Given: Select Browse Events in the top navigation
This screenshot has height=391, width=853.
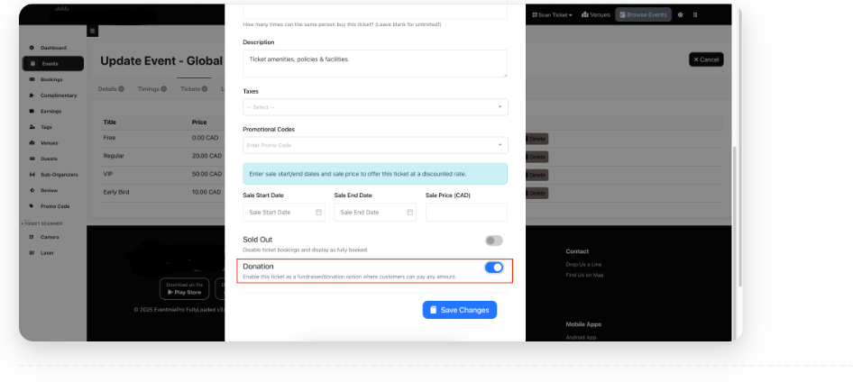Looking at the screenshot, I should (644, 15).
